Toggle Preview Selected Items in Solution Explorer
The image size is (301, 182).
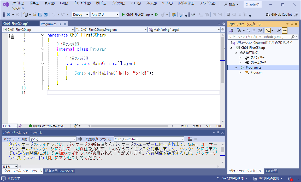(x=285, y=31)
